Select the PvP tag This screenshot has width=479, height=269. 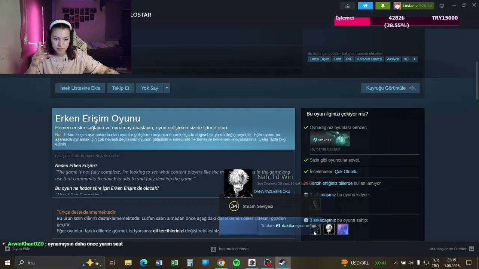(x=349, y=59)
